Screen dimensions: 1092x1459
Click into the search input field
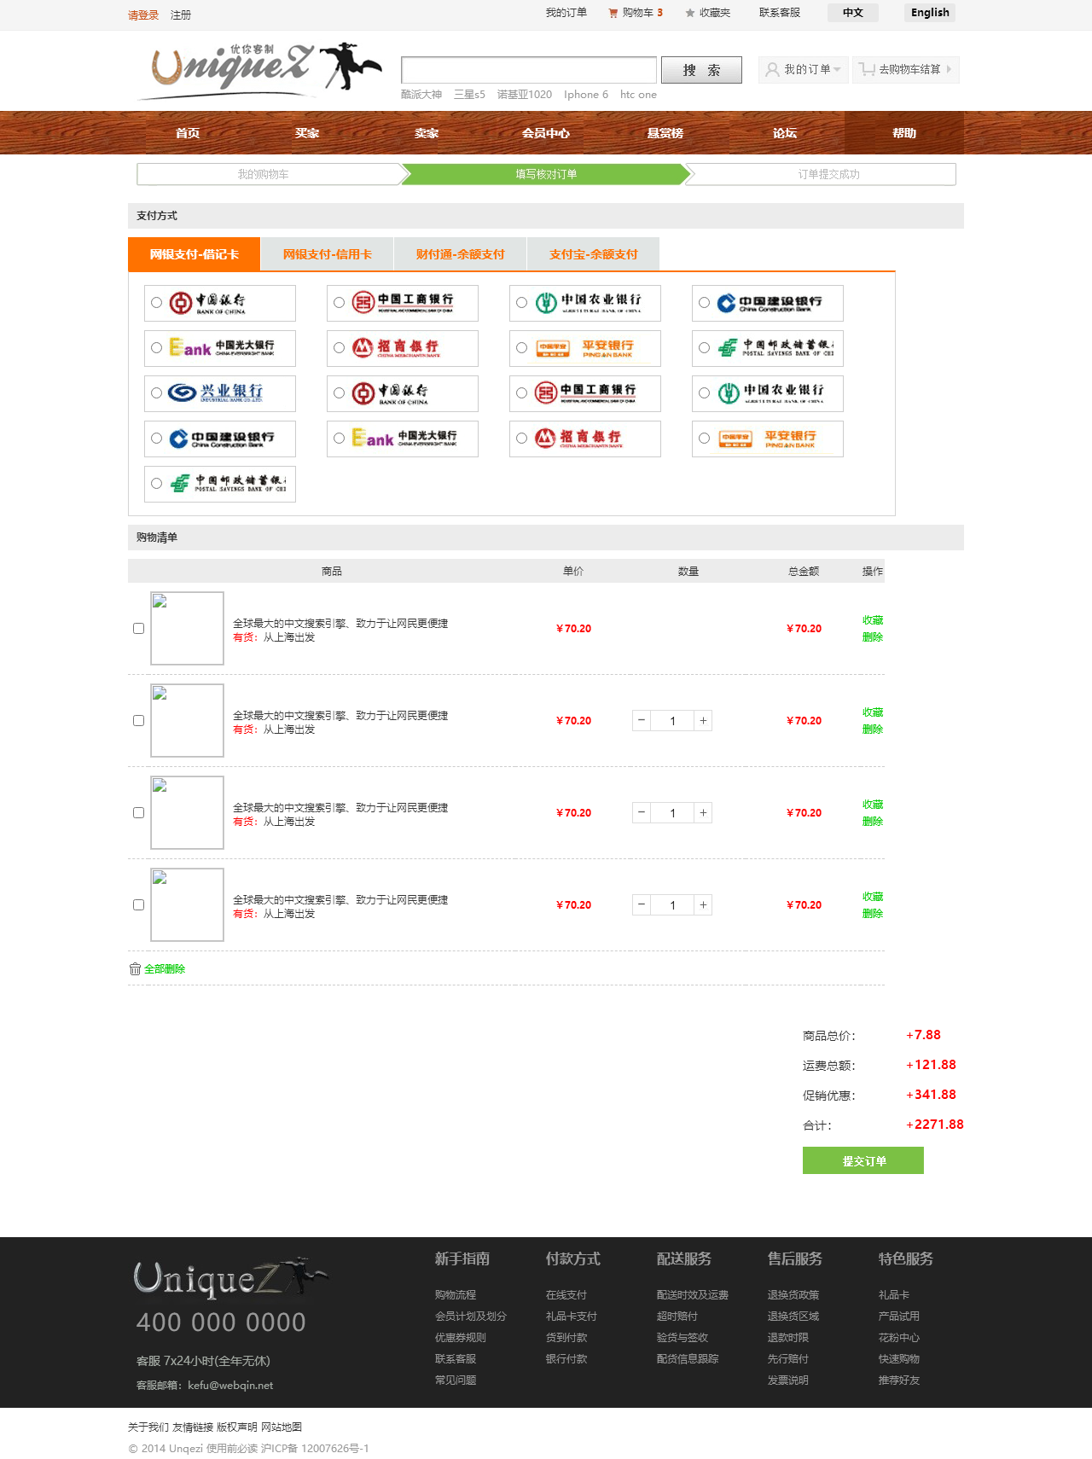pyautogui.click(x=529, y=70)
